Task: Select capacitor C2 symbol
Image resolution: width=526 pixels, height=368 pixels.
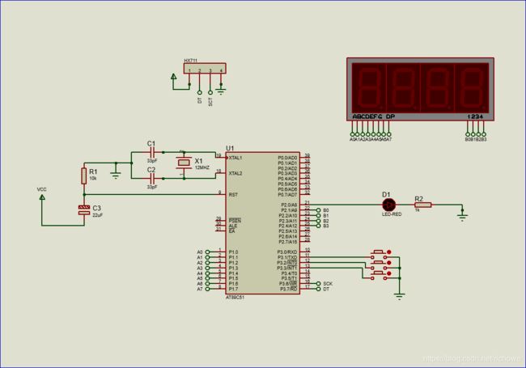Action: (x=152, y=178)
